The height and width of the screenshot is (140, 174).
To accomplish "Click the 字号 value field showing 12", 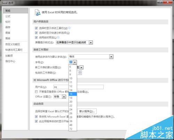I will coord(71,62).
